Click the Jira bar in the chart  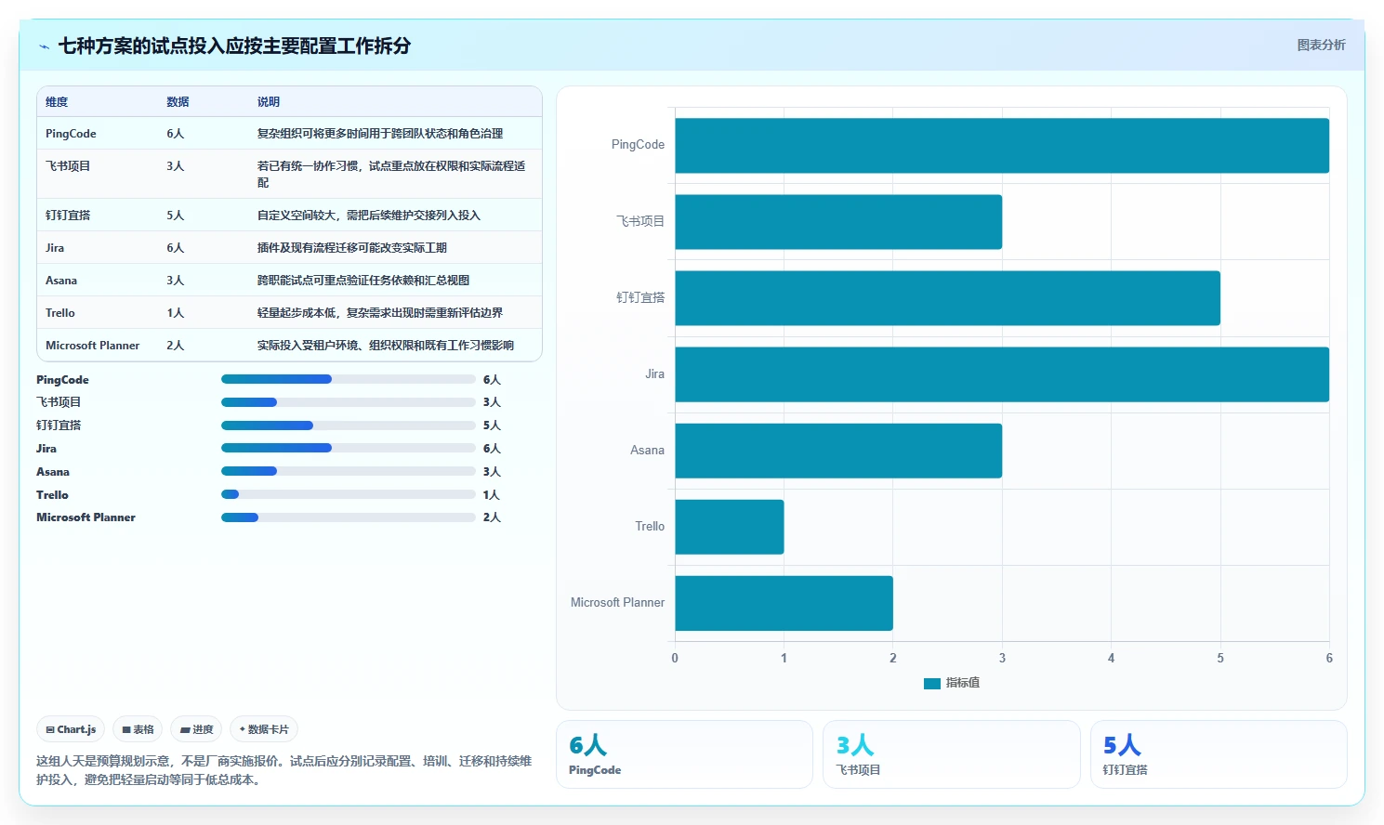[1002, 374]
